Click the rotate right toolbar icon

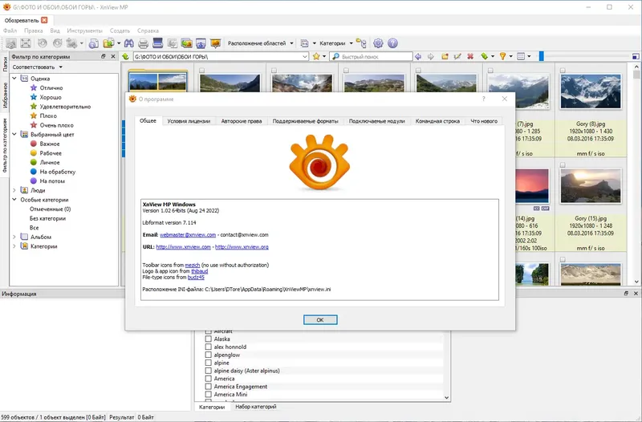[58, 43]
